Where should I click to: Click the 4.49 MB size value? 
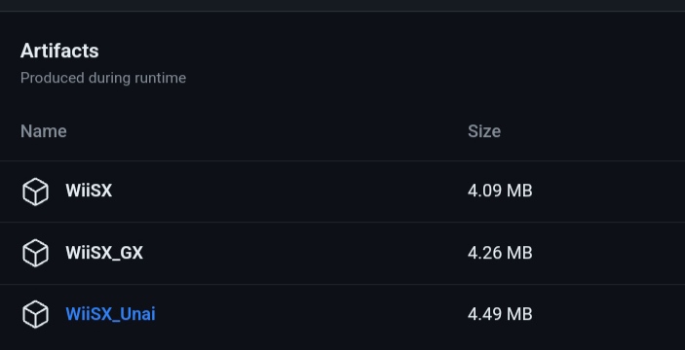(500, 314)
